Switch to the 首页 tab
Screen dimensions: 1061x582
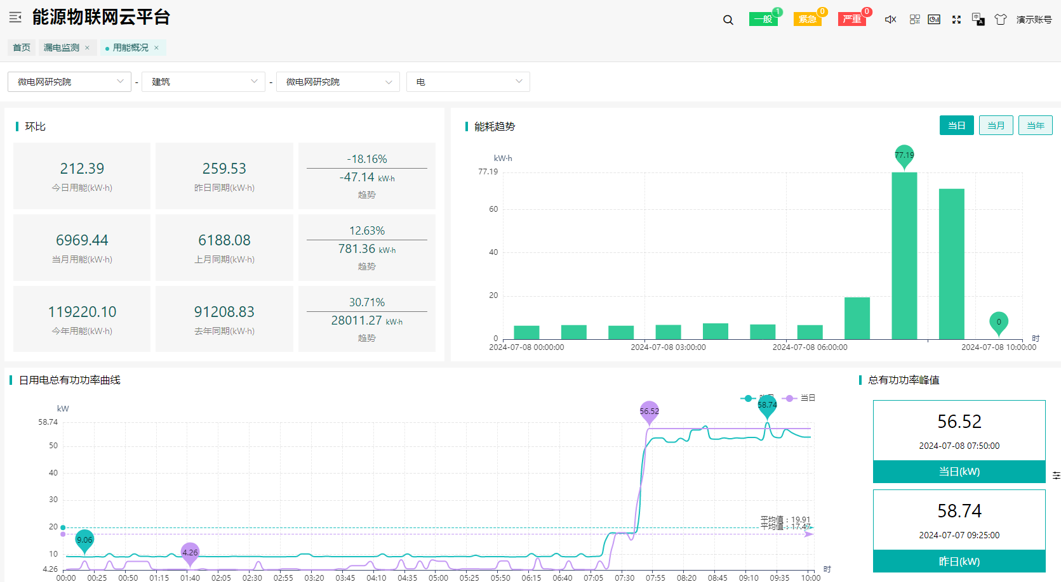22,48
